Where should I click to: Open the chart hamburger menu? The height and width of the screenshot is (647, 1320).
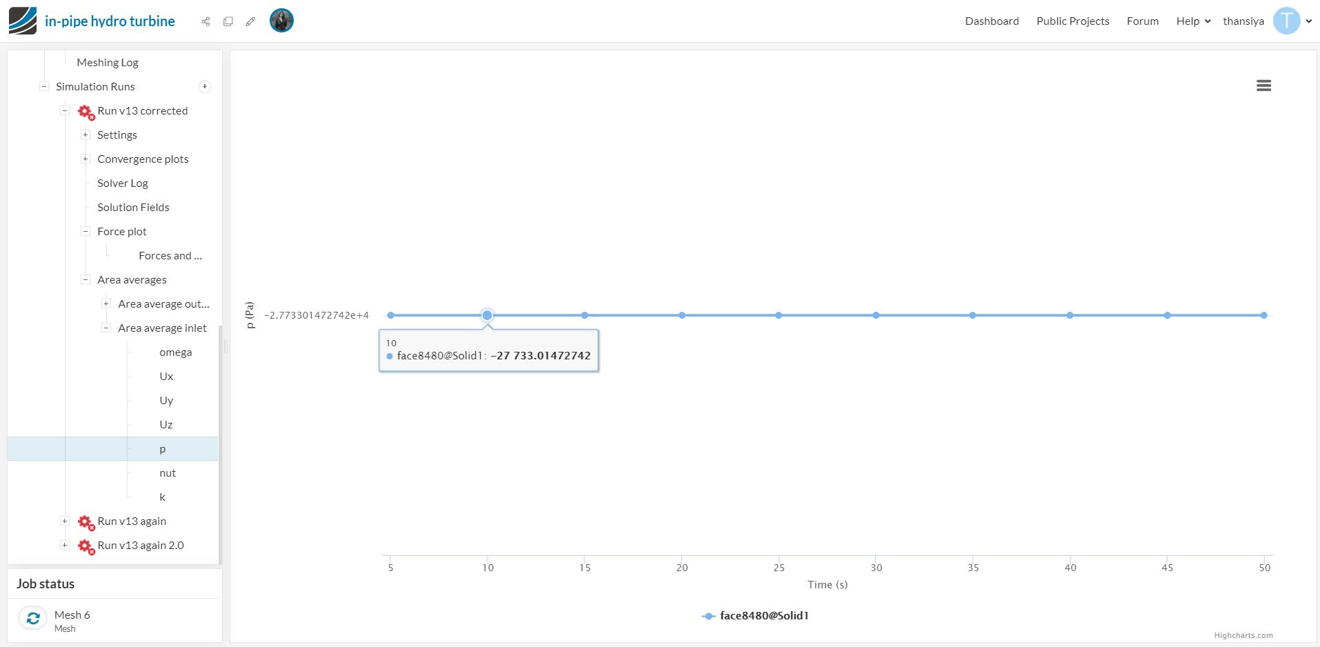[x=1263, y=86]
